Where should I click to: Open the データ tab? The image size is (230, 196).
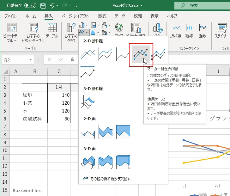(x=120, y=16)
